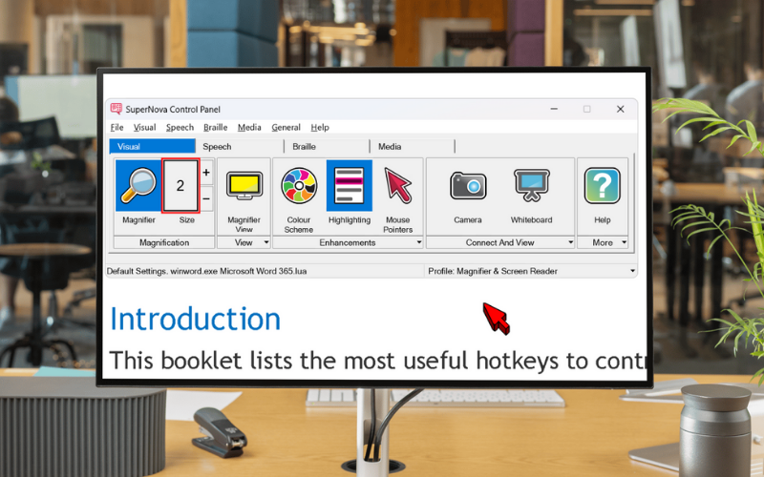Screen dimensions: 764x477
Task: Click the "This booklet lists" paragraph text
Action: tap(378, 361)
